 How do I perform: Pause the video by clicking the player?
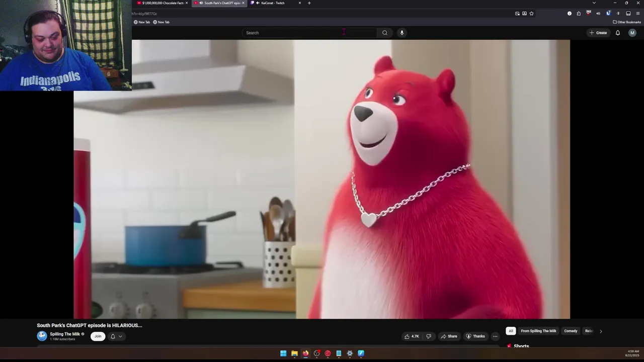(x=322, y=179)
